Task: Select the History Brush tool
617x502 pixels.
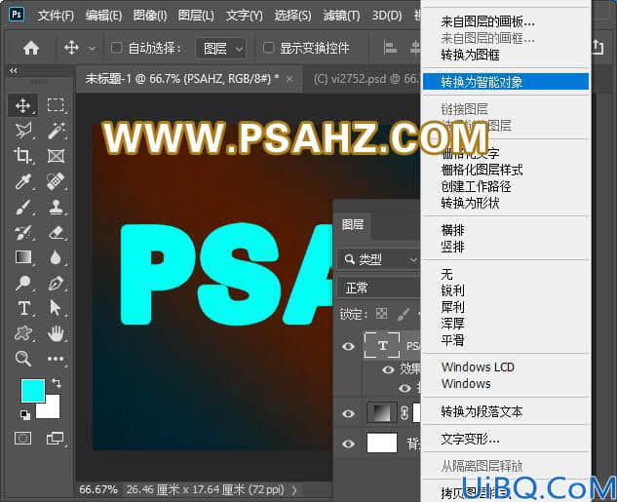Action: pos(22,233)
